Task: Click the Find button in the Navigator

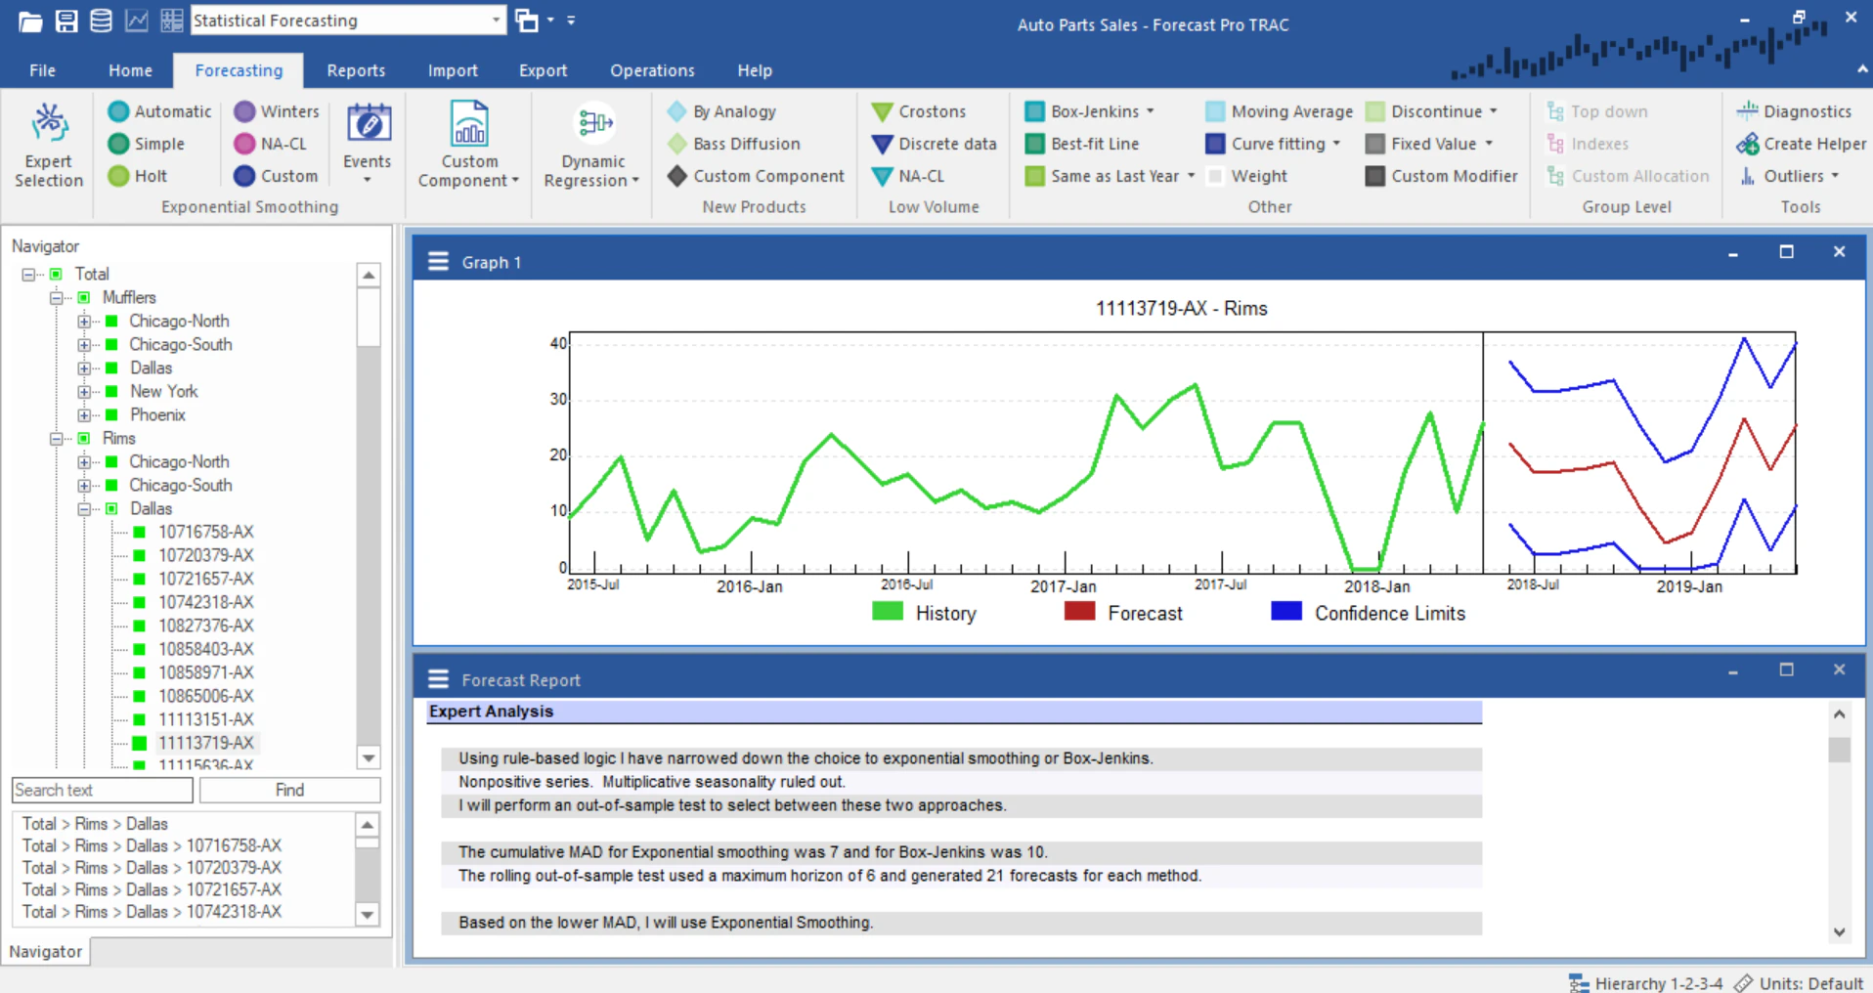Action: (x=288, y=790)
